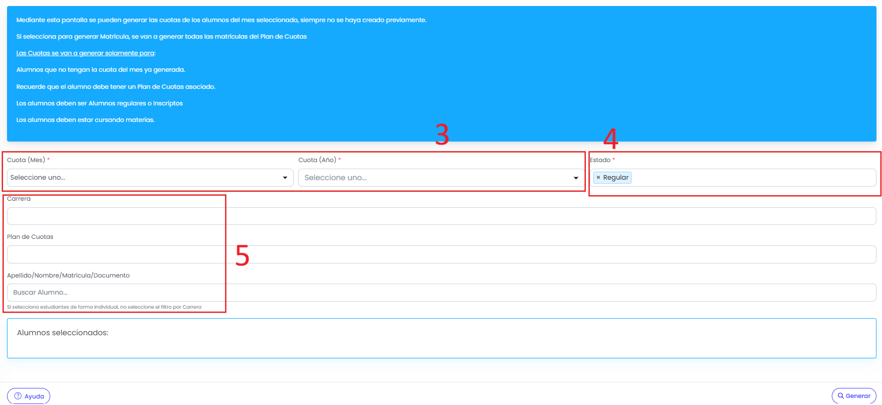Click the Cuota (Mes) dropdown arrow
The width and height of the screenshot is (882, 405).
285,178
